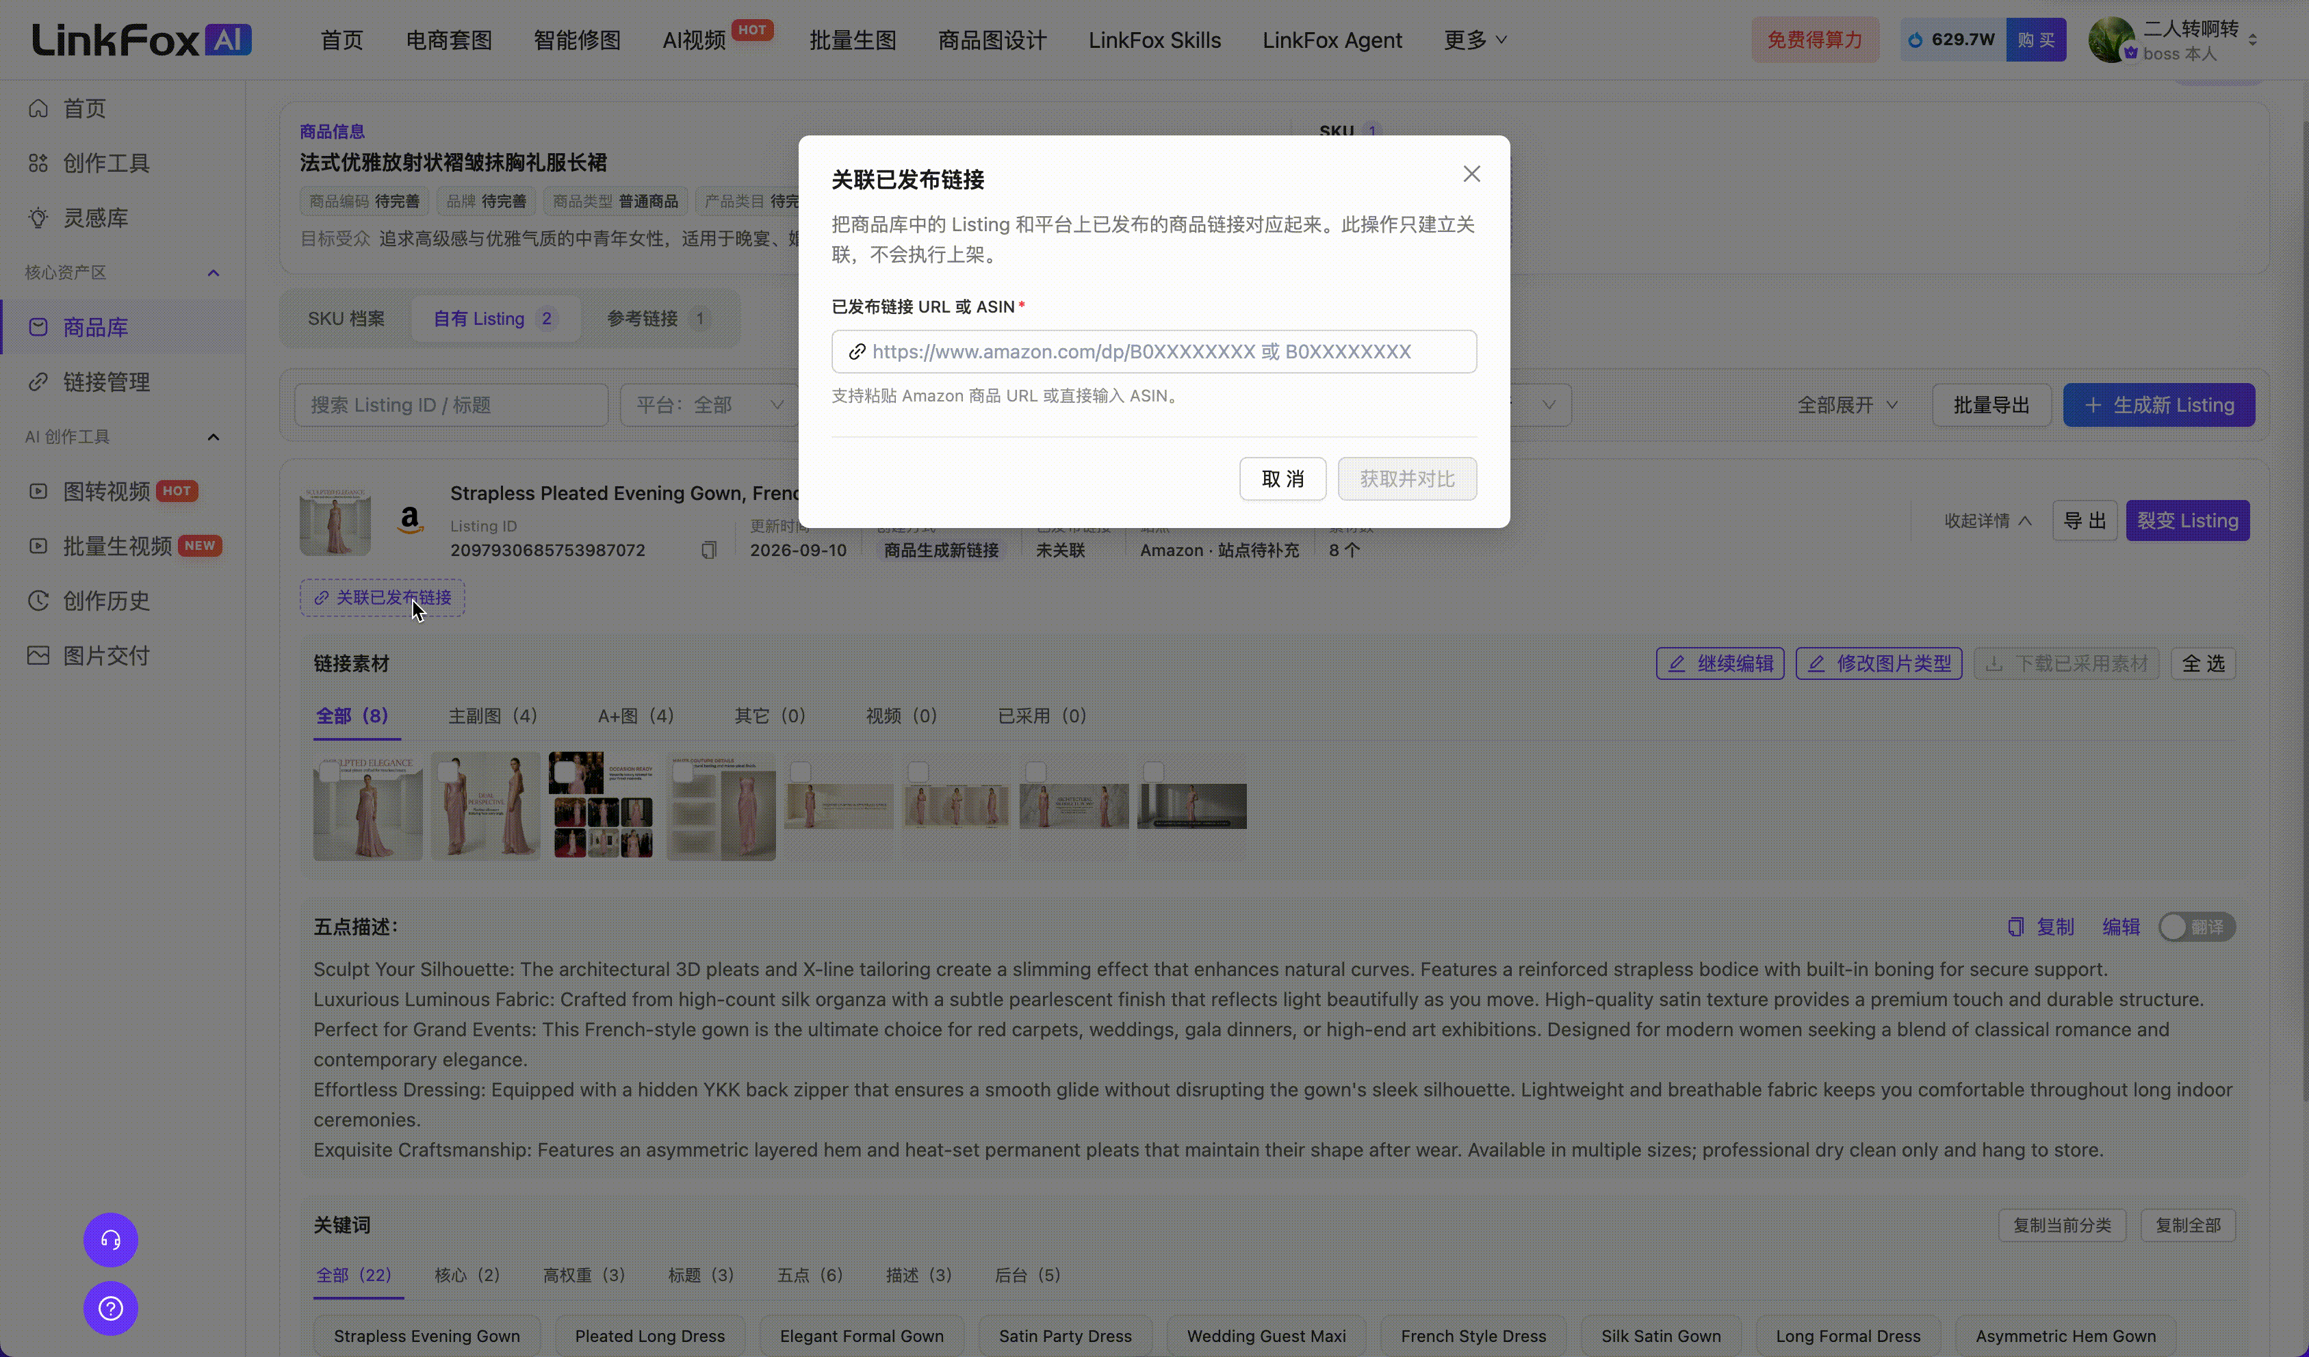Check the collage thumbnail checkbox

pyautogui.click(x=565, y=772)
